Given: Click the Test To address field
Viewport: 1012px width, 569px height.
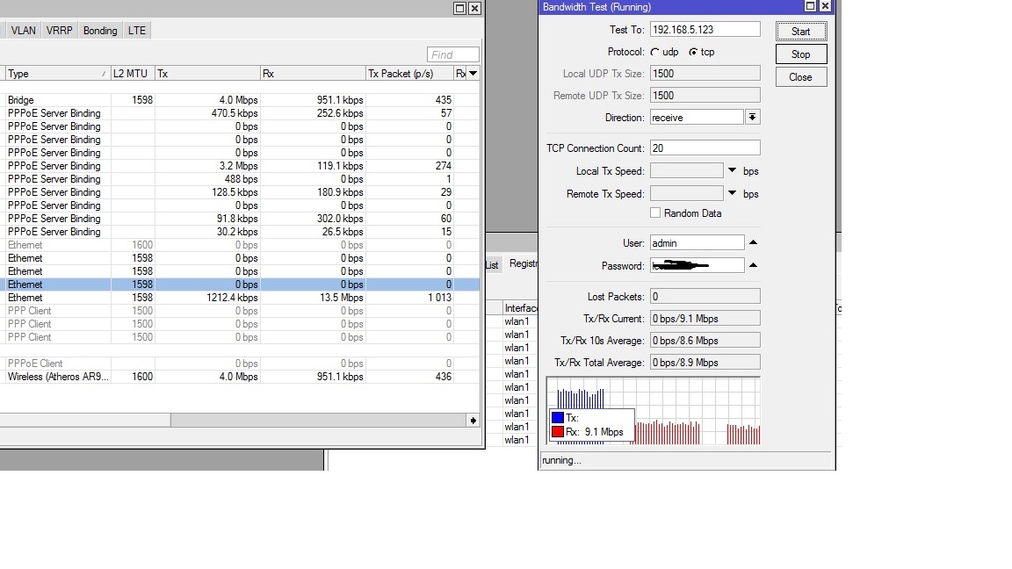Looking at the screenshot, I should coord(705,30).
